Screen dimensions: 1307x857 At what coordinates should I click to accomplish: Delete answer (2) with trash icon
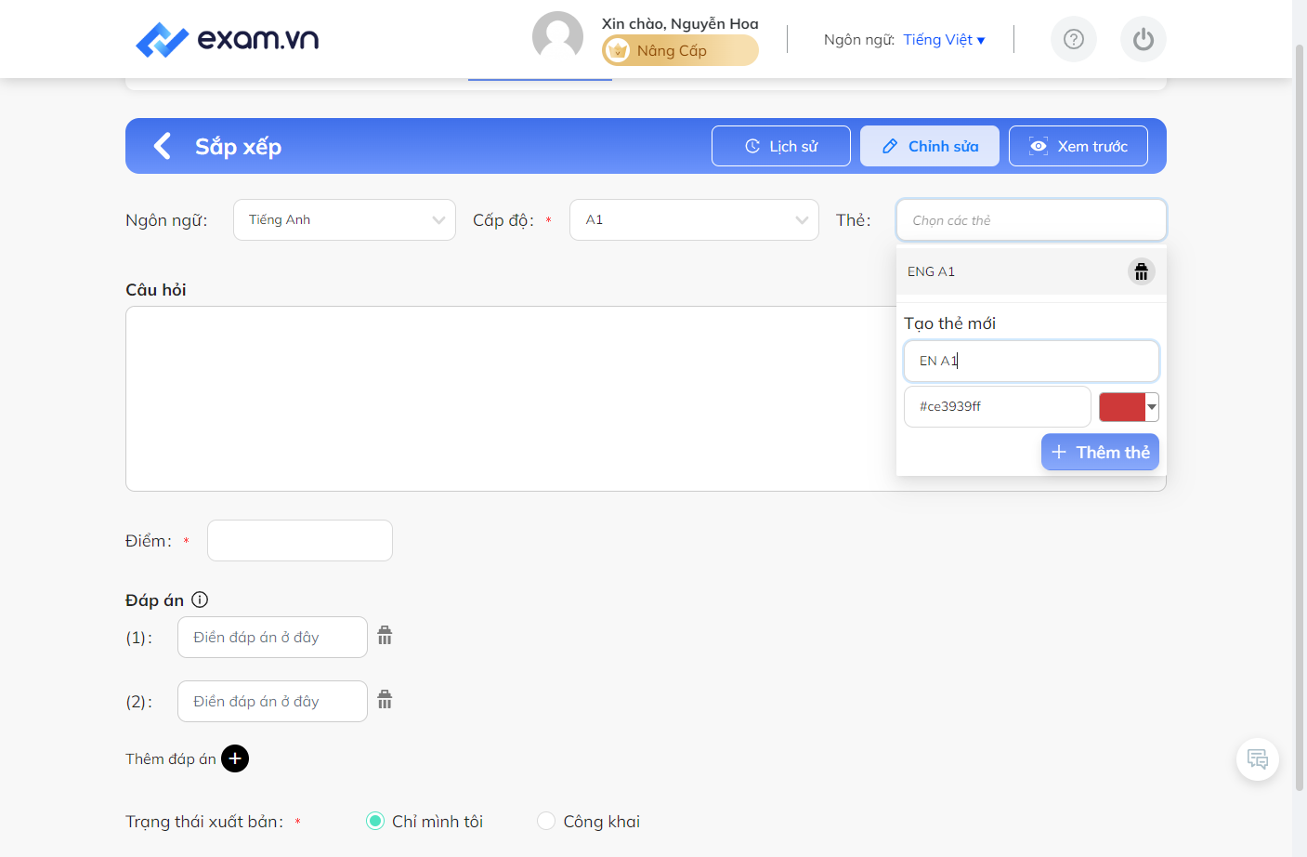pos(385,700)
